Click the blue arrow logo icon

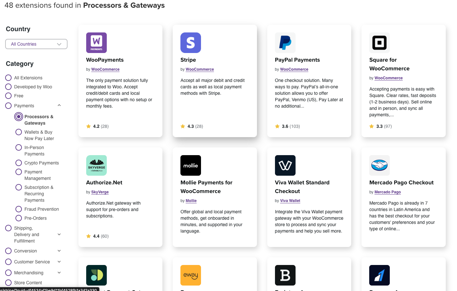coord(379,275)
